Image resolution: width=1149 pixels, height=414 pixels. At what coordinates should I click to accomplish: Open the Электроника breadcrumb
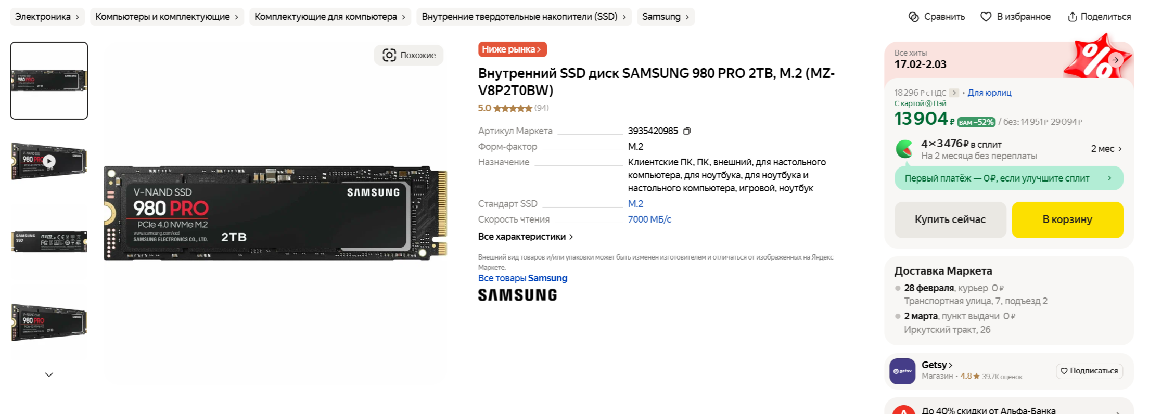click(47, 17)
